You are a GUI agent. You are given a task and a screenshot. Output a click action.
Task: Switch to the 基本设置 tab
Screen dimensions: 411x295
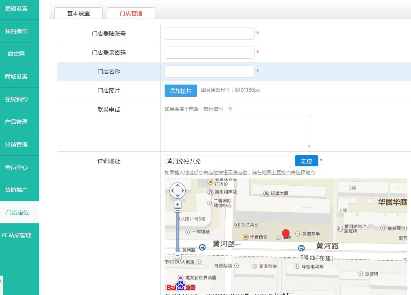click(78, 13)
